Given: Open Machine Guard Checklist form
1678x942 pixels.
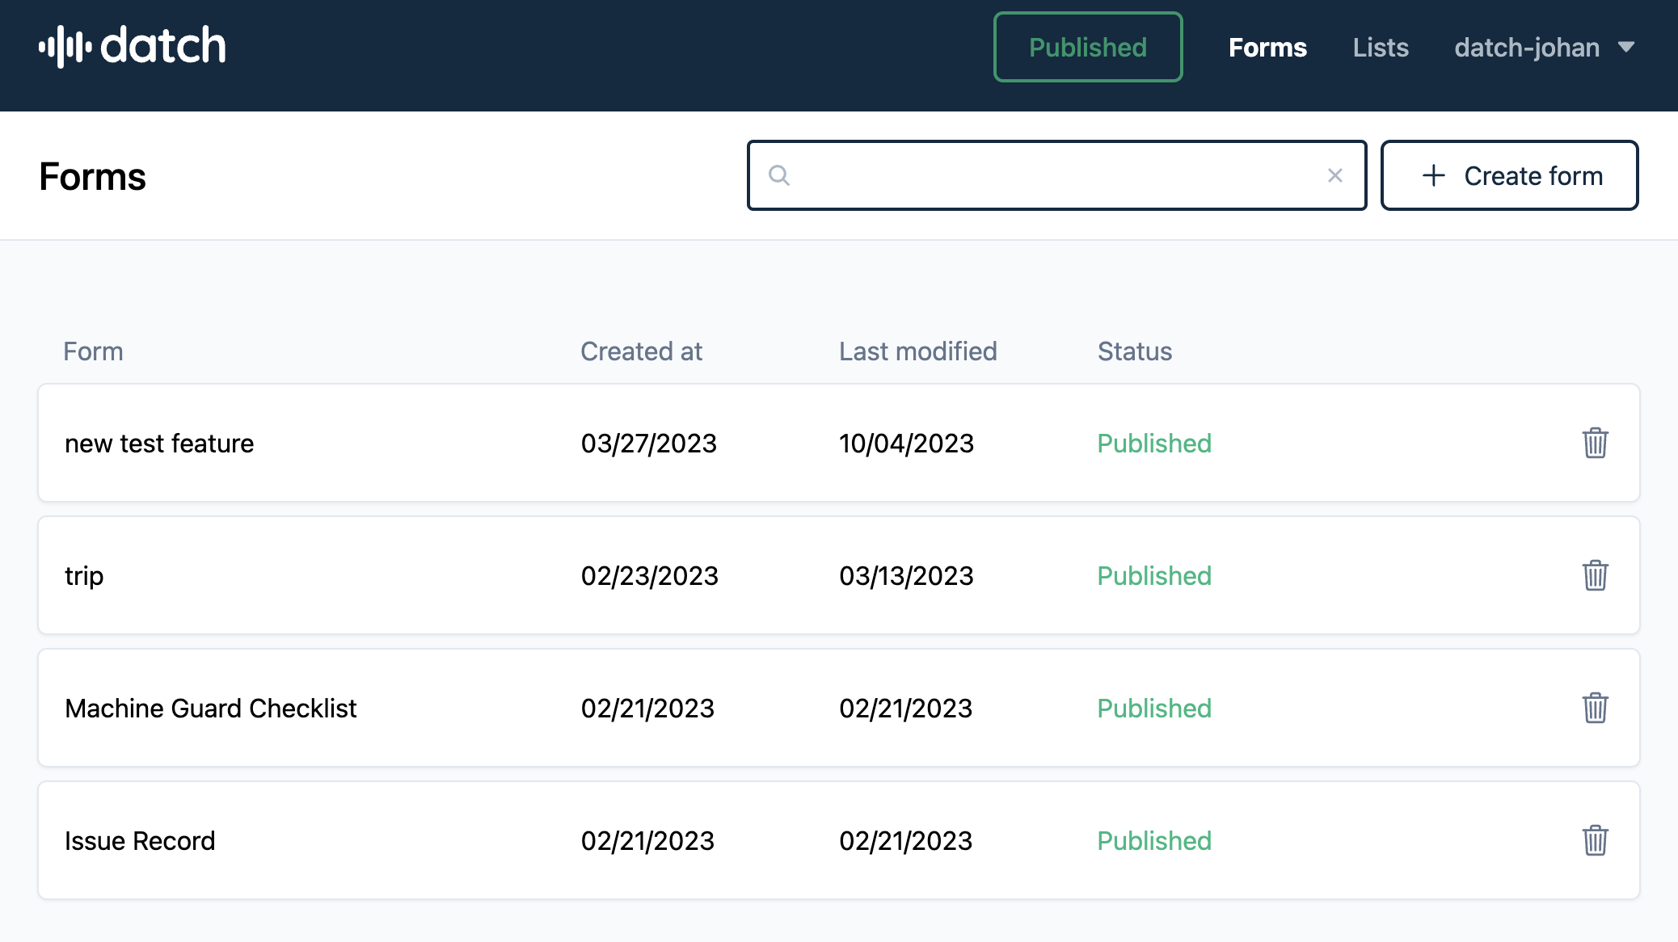Looking at the screenshot, I should coord(210,709).
